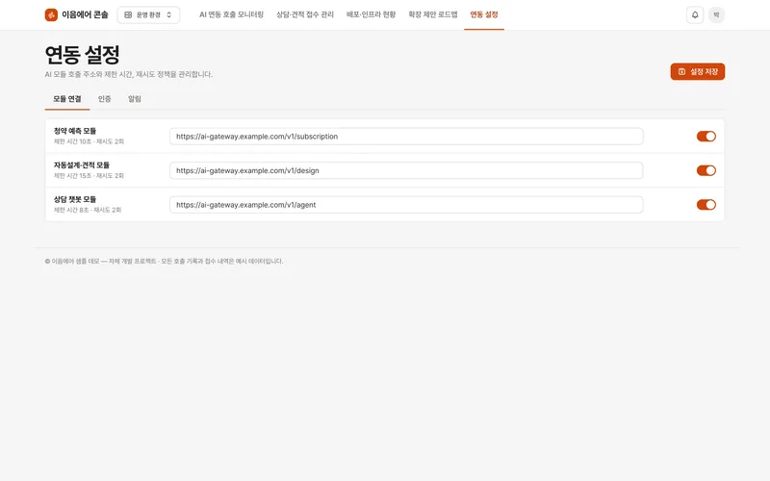770x481 pixels.
Task: Open the 박 user avatar menu
Action: tap(716, 14)
